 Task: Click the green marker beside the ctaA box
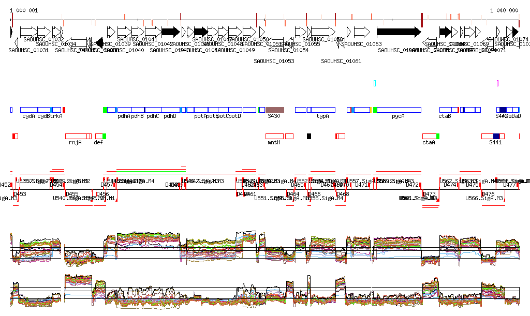pos(438,136)
